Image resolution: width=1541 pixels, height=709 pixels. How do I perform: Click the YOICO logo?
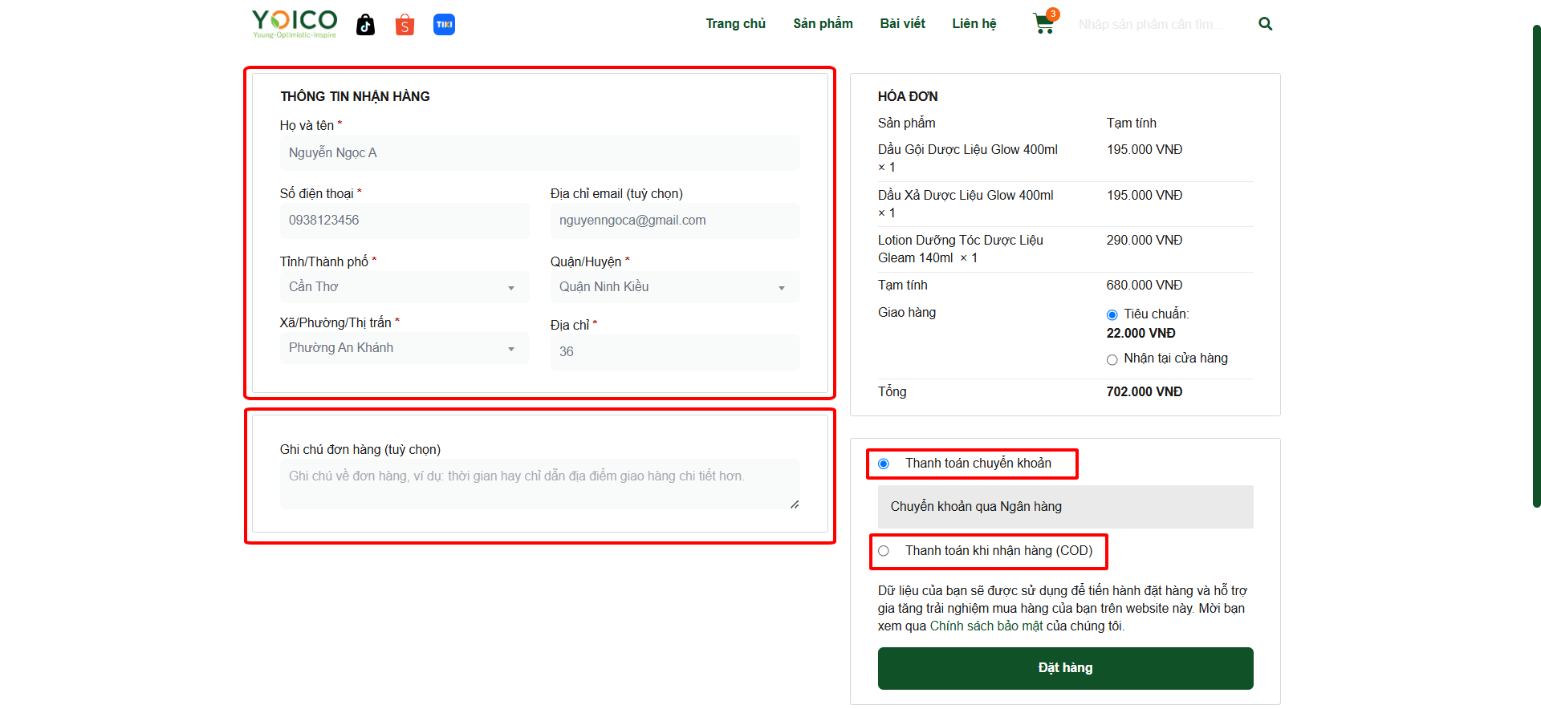pos(295,23)
